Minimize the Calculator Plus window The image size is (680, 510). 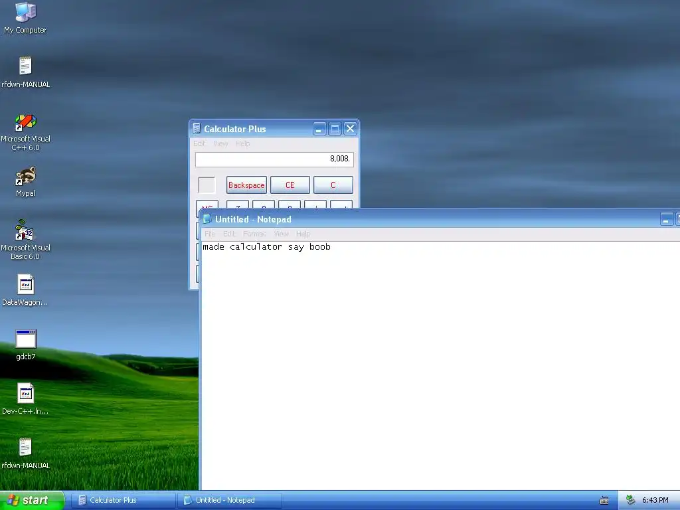pyautogui.click(x=319, y=129)
